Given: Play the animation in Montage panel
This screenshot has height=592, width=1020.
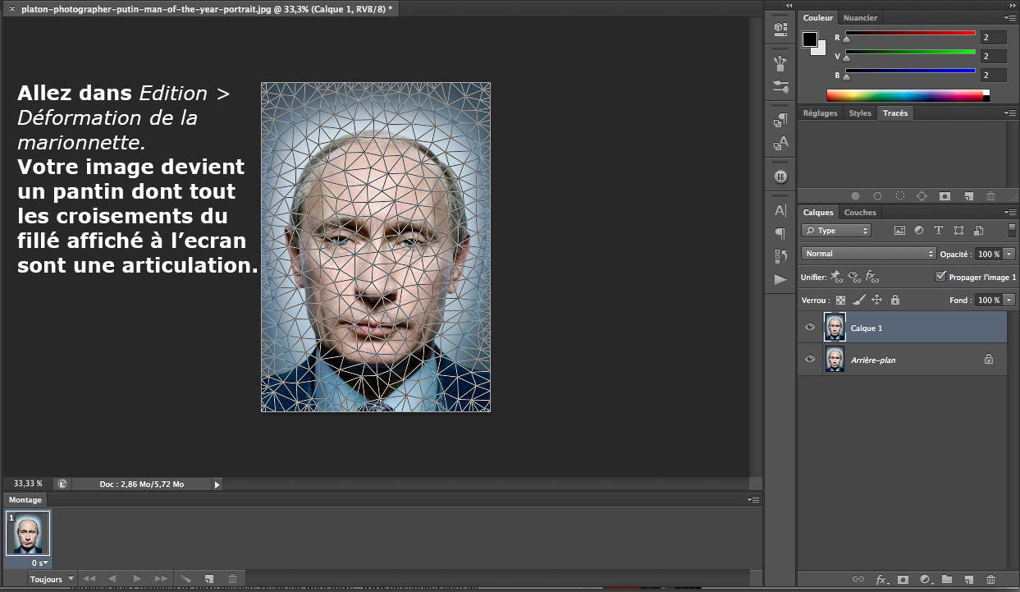Looking at the screenshot, I should tap(137, 579).
